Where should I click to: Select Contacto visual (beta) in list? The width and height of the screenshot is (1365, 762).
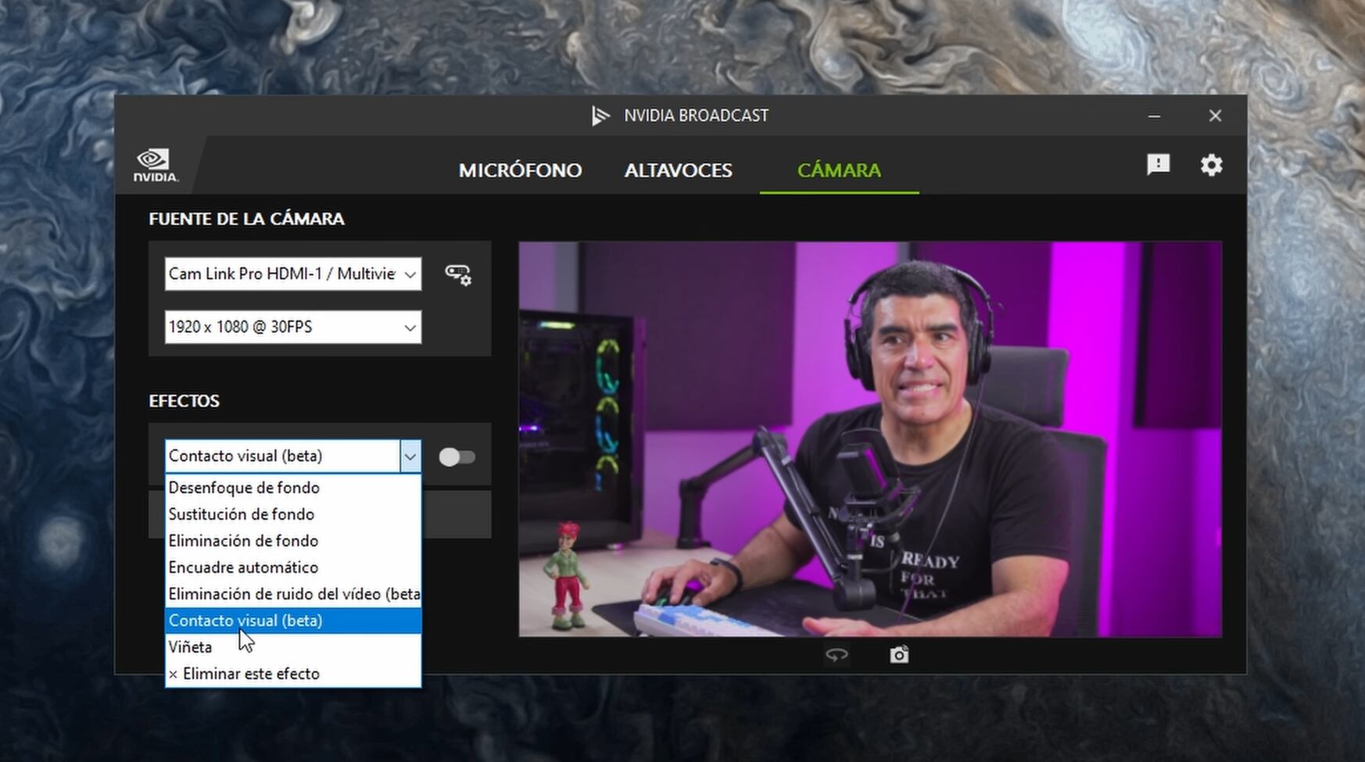[x=293, y=621]
